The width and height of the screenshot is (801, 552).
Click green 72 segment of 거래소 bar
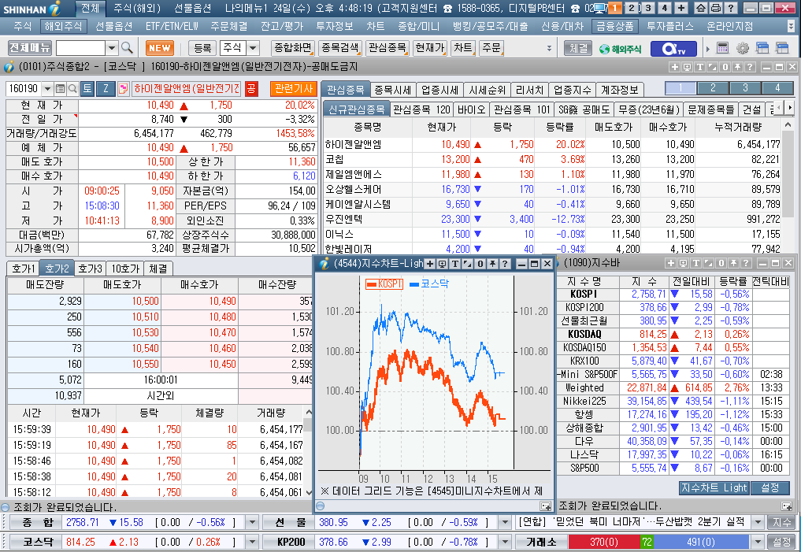647,542
